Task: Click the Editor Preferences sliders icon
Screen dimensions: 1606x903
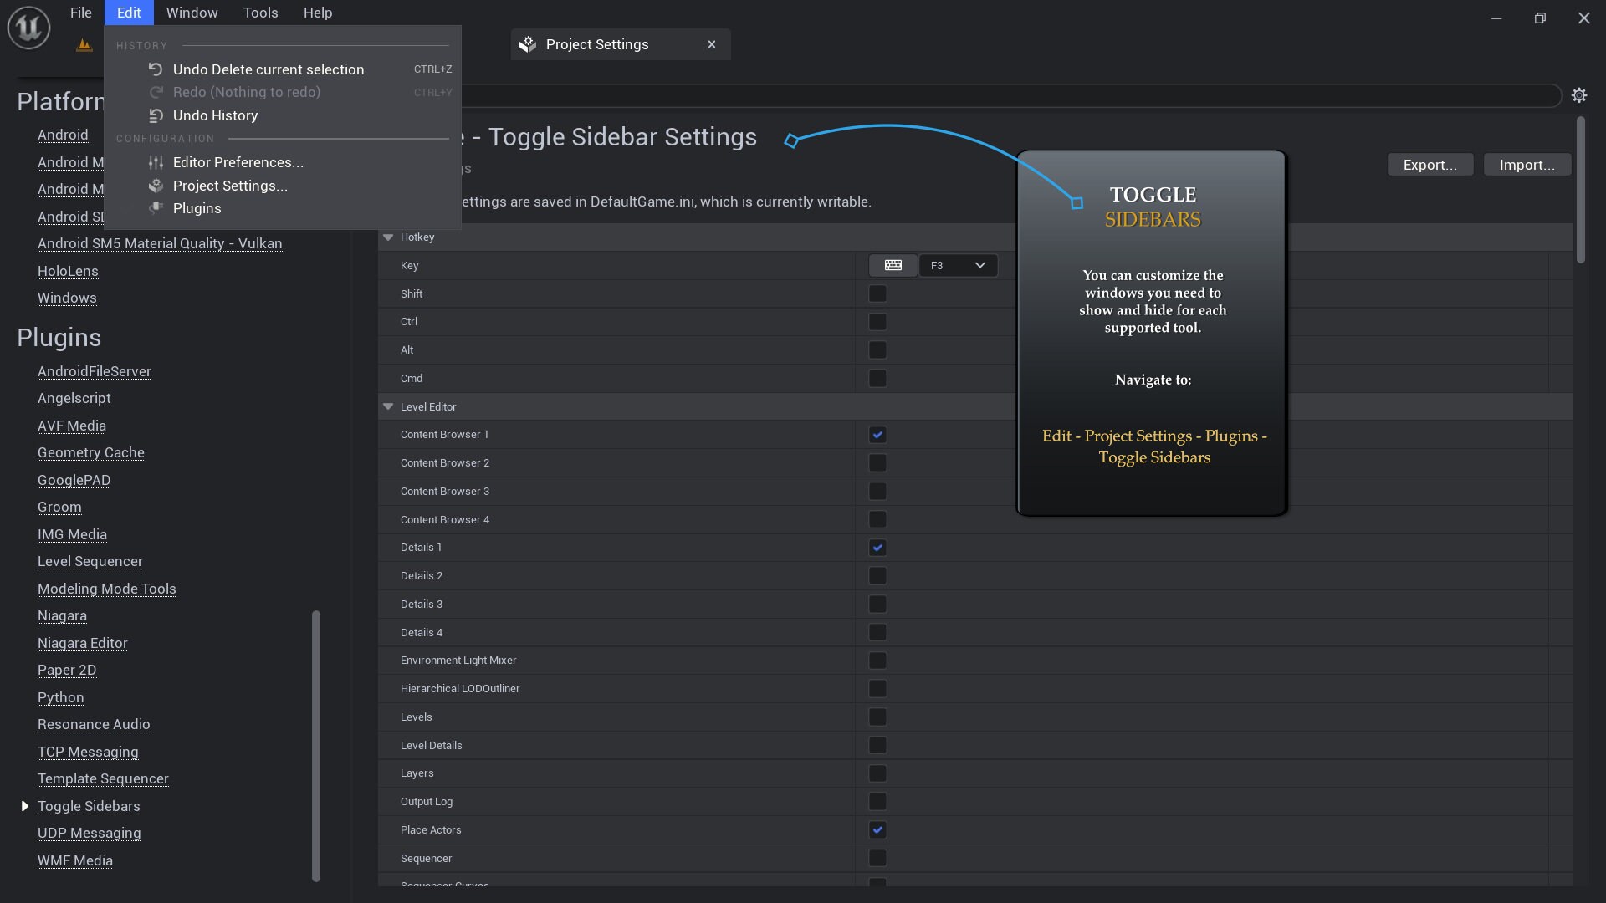Action: [x=156, y=162]
